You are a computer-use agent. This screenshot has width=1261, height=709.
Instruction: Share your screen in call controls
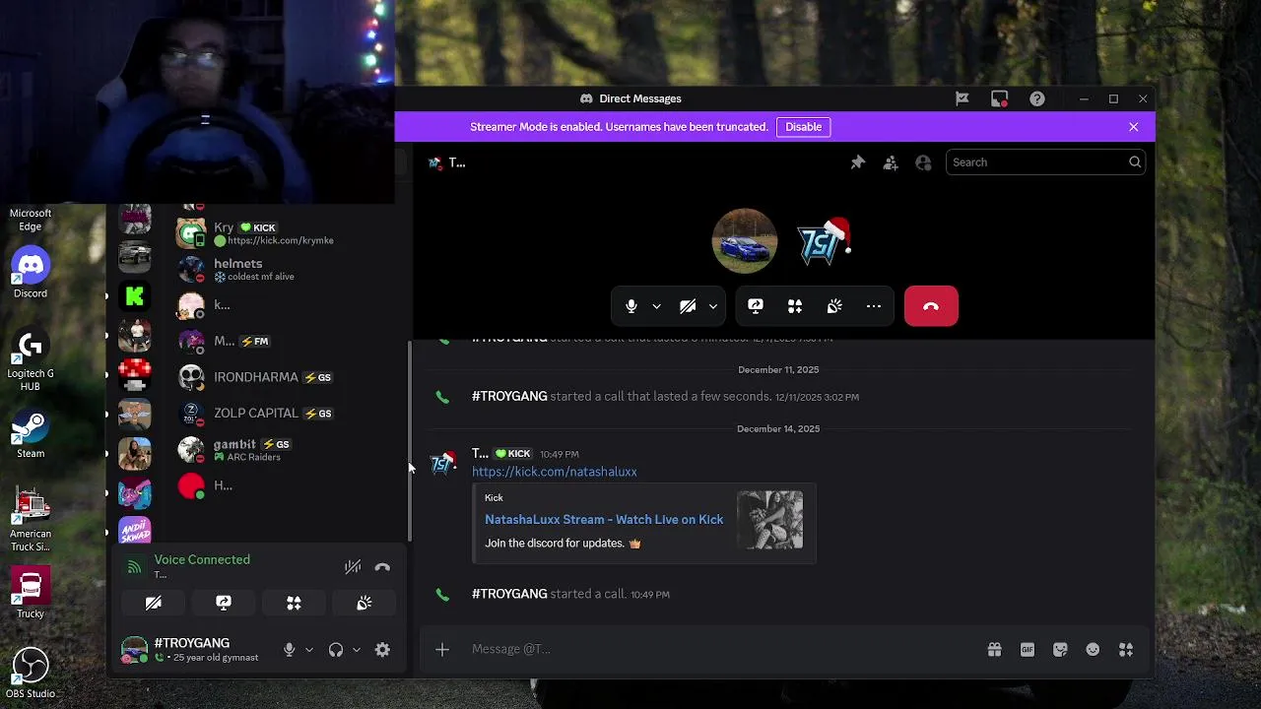756,306
